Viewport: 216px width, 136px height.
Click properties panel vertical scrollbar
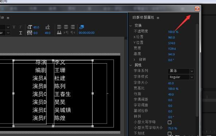197,70
